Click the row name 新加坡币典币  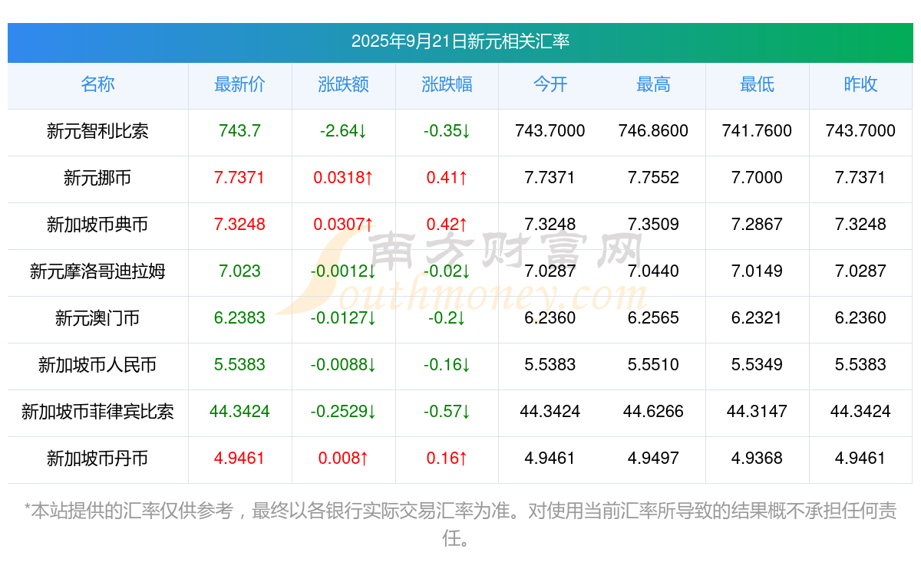(x=97, y=225)
